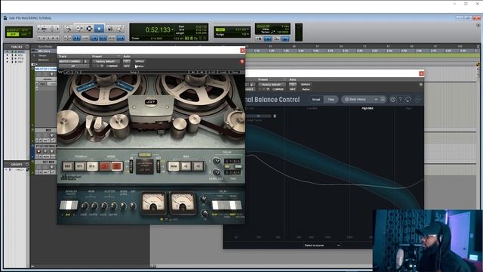Open the Select a source dropdown
This screenshot has height=272, width=483.
click(x=321, y=245)
